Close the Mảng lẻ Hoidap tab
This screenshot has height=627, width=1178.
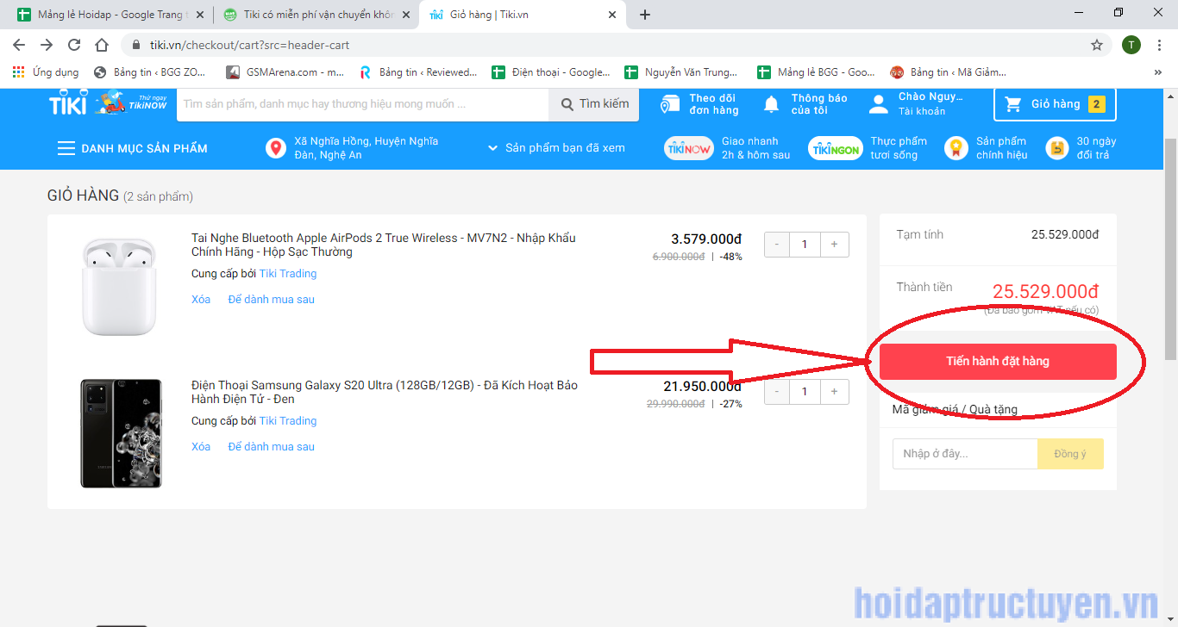(x=200, y=15)
